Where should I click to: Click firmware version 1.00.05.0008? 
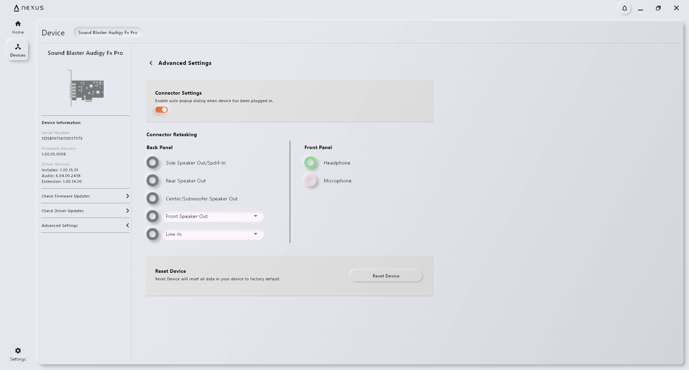53,154
